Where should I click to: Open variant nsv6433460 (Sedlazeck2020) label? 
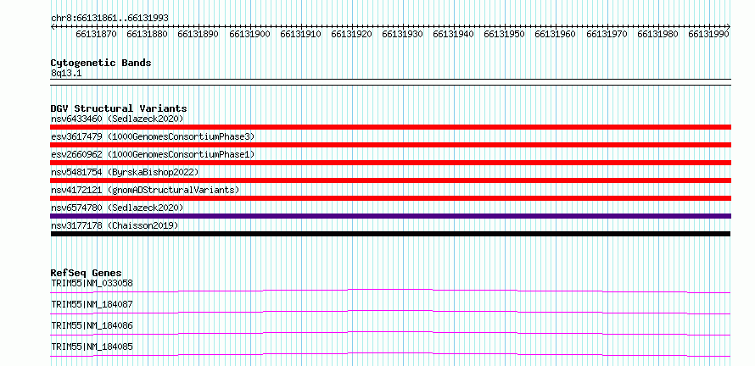[x=117, y=119]
